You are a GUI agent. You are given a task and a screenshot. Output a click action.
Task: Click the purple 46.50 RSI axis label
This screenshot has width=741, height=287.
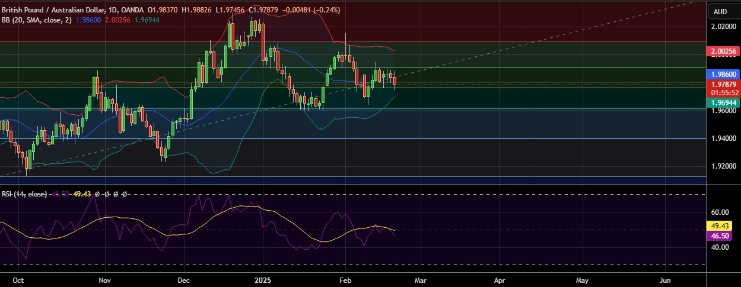tap(719, 236)
